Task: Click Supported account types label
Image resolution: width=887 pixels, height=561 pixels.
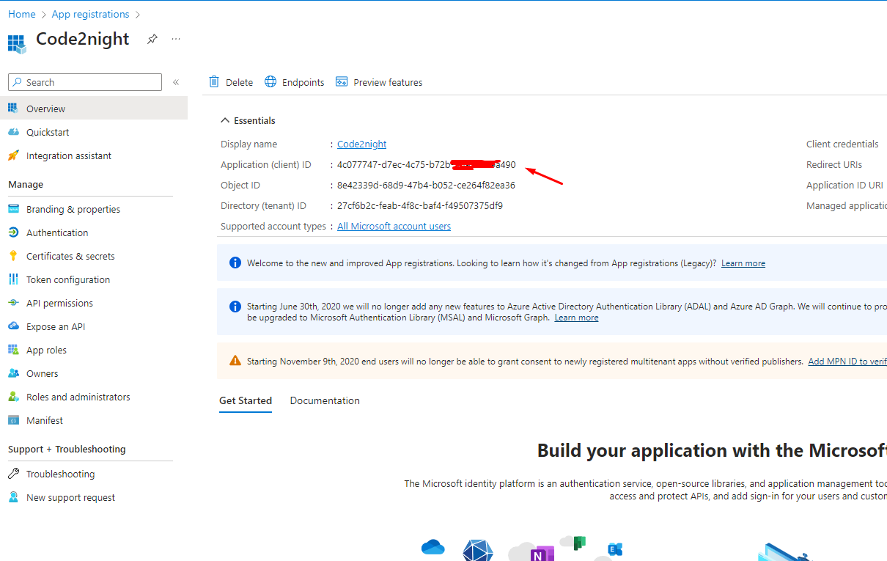Action: [273, 227]
